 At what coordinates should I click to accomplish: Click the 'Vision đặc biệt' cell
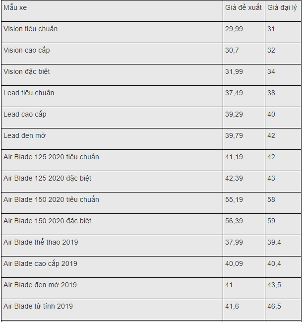pyautogui.click(x=112, y=75)
